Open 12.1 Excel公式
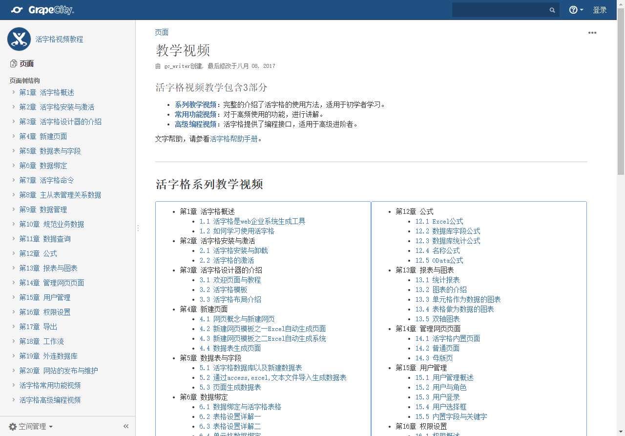Viewport: 625px width, 436px height. [439, 221]
